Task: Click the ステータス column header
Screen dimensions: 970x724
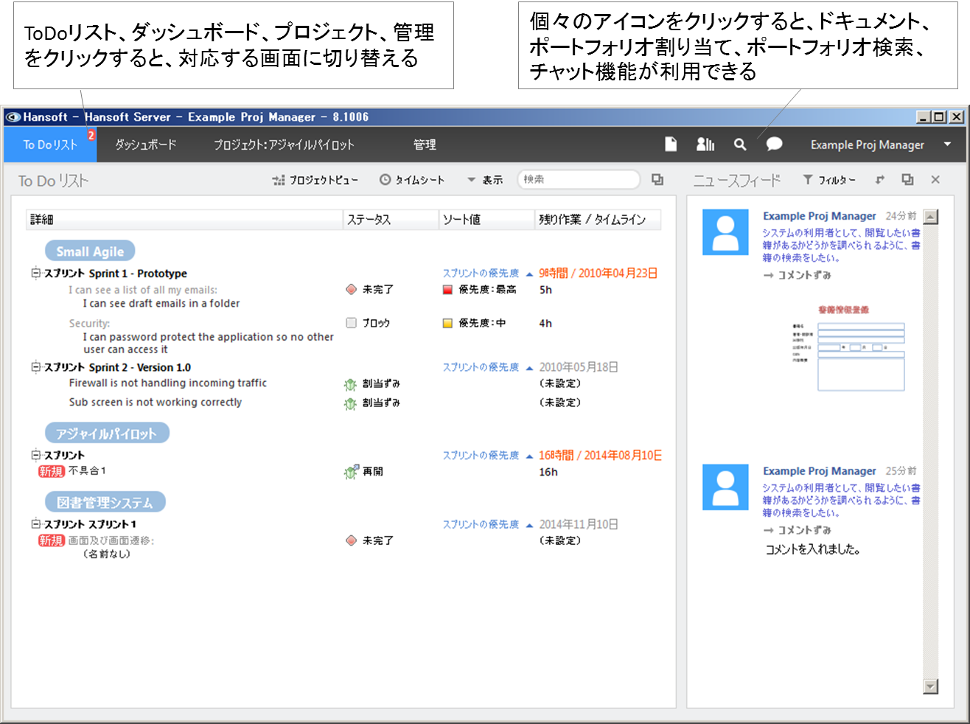Action: (391, 220)
